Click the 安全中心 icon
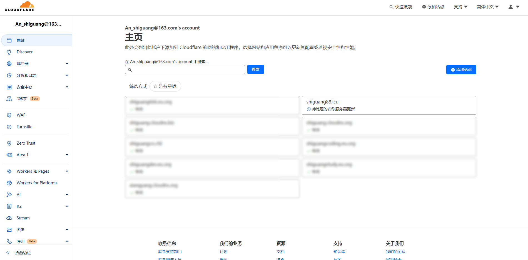Screen dimensions: 528x260 tap(9, 87)
